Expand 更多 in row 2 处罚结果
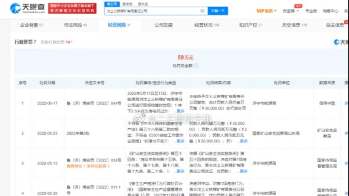 pos(243,141)
